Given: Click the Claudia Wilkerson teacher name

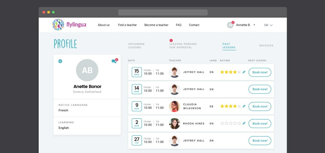Looking at the screenshot, I should (x=192, y=106).
